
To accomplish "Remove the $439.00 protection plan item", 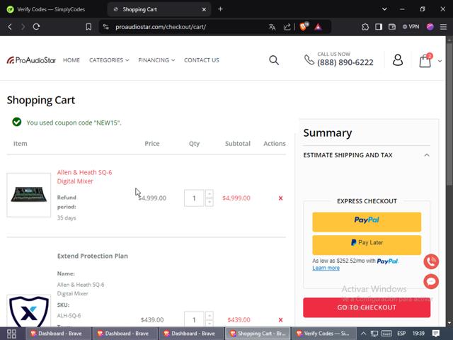I will click(280, 320).
